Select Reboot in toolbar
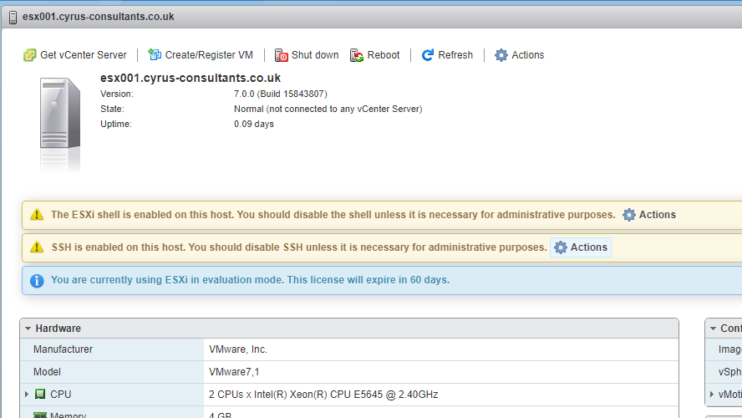742x418 pixels. pos(375,55)
